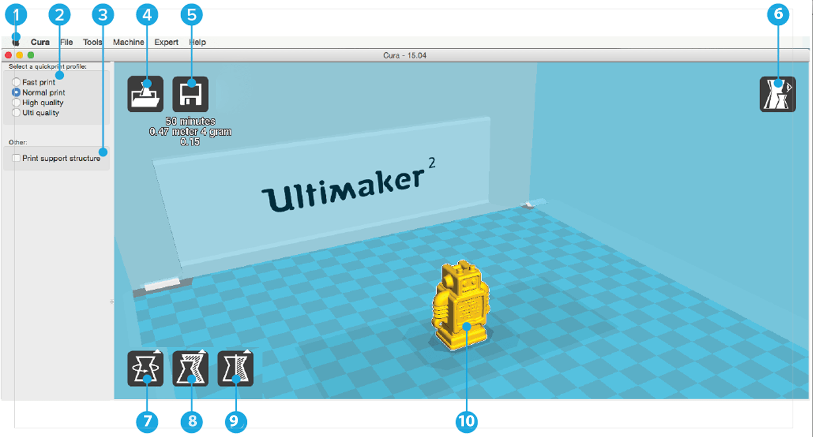Enable Print support structure checkbox
This screenshot has height=437, width=813.
point(16,158)
